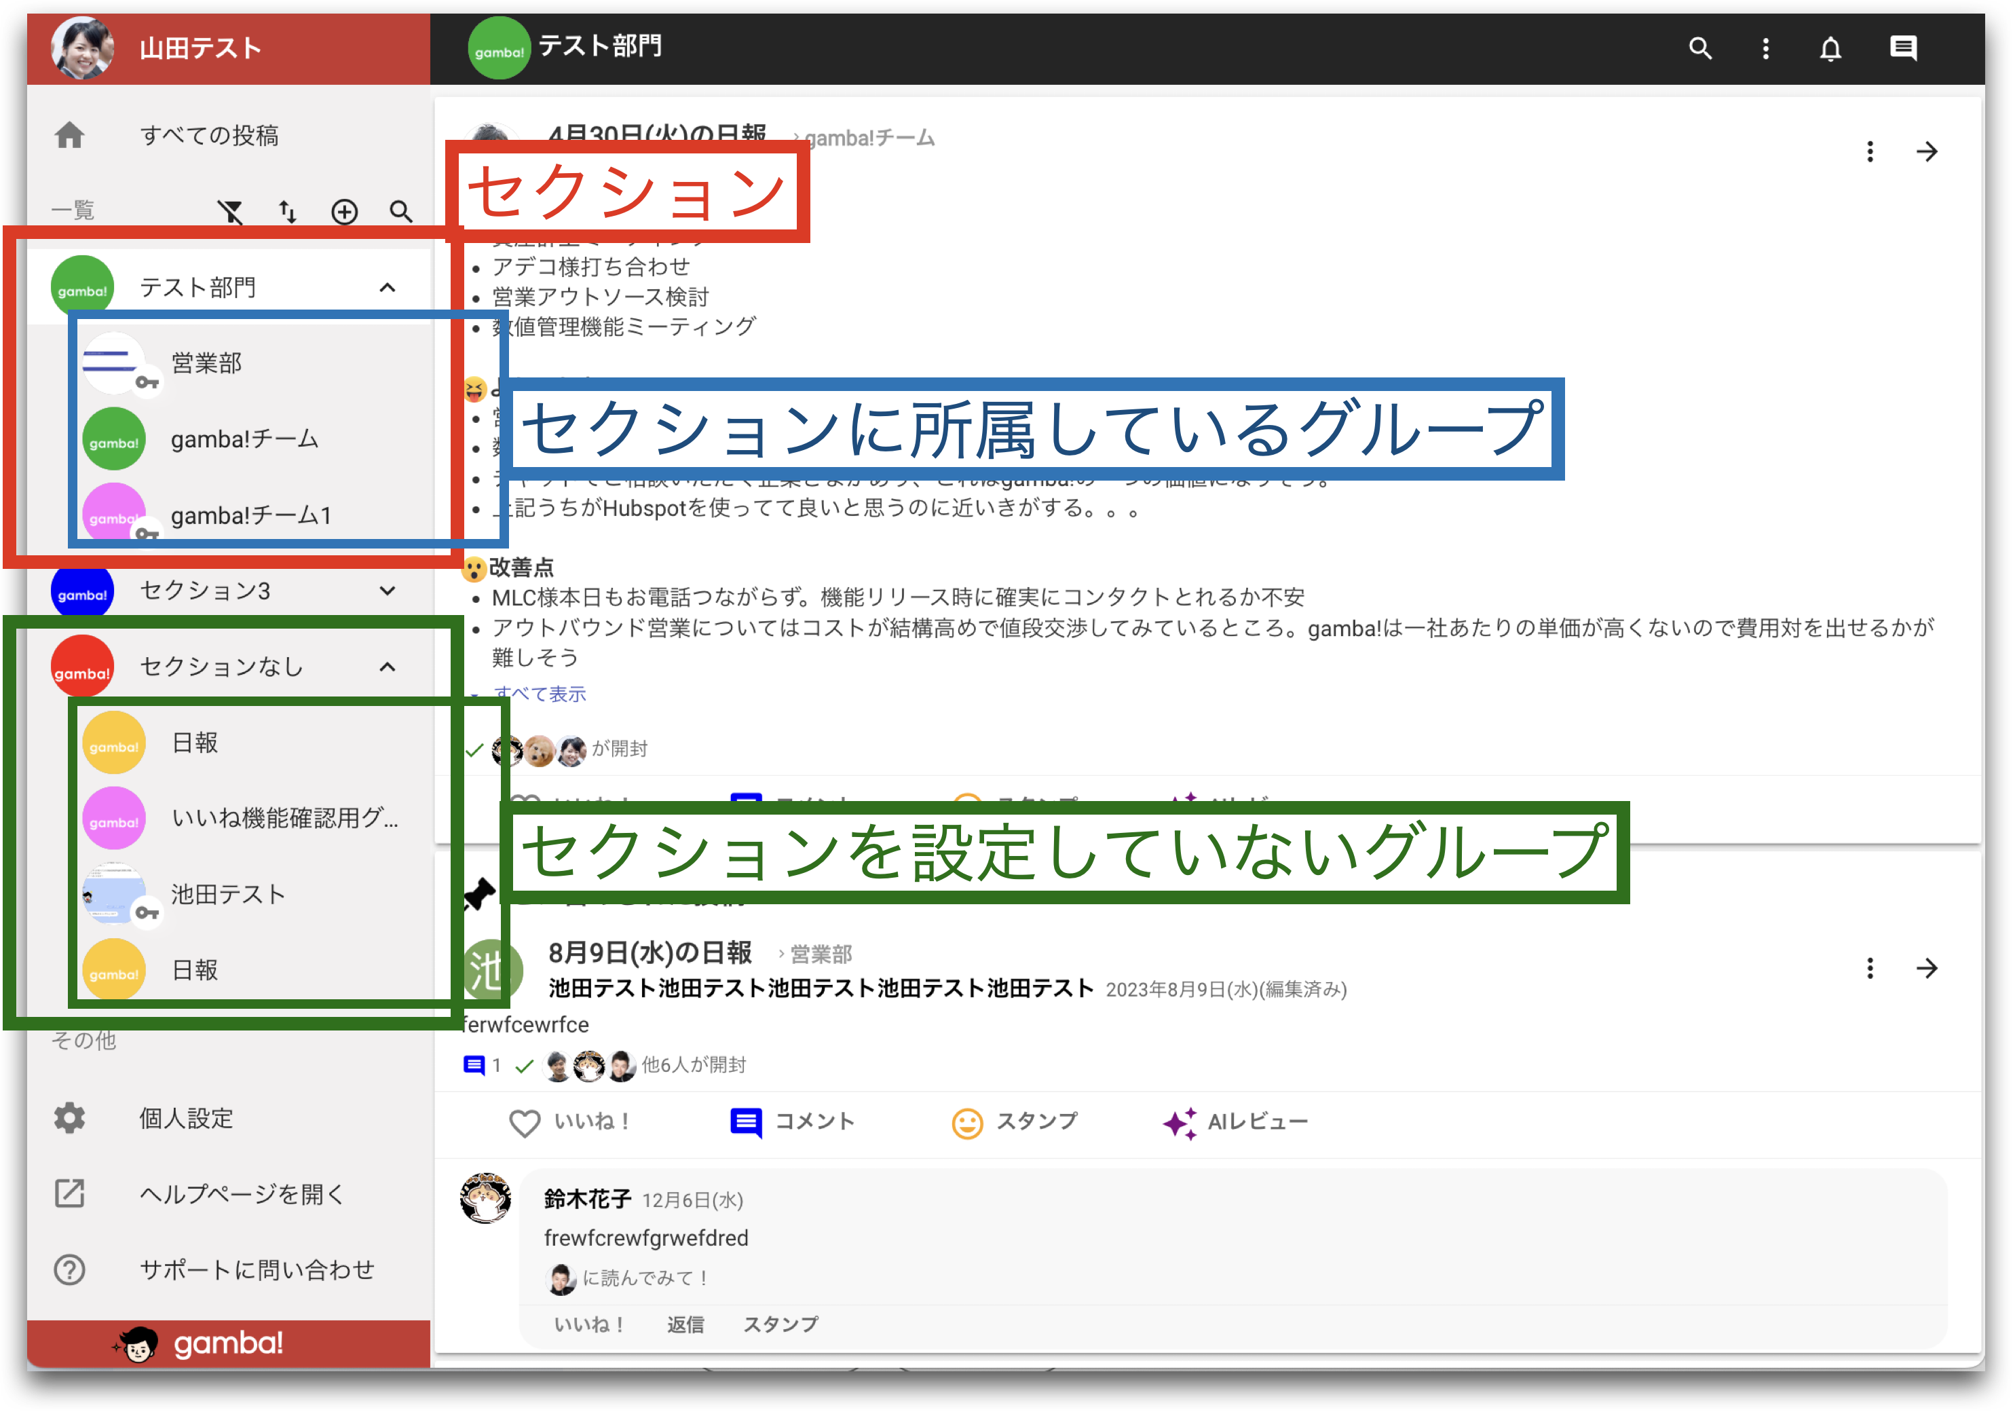Click the サポートに問い合わせ question icon
Viewport: 2013px width, 1412px height.
(x=69, y=1269)
